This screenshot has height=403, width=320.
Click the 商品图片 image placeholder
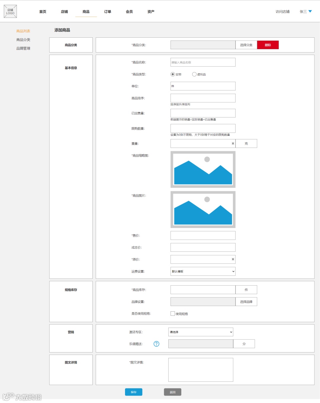(x=203, y=209)
